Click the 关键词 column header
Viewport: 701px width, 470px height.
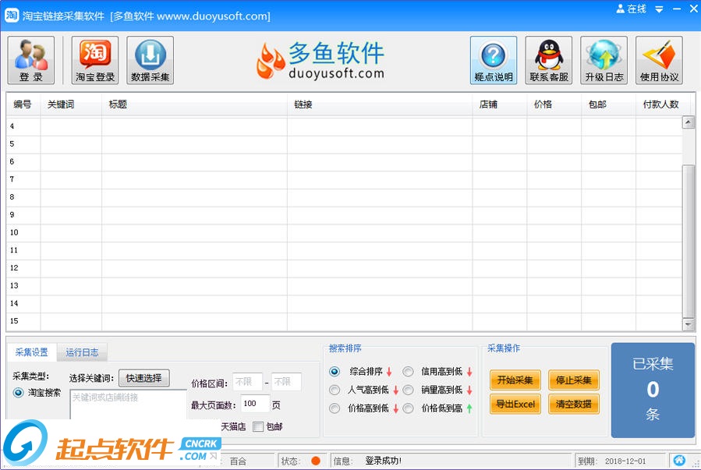(x=71, y=104)
